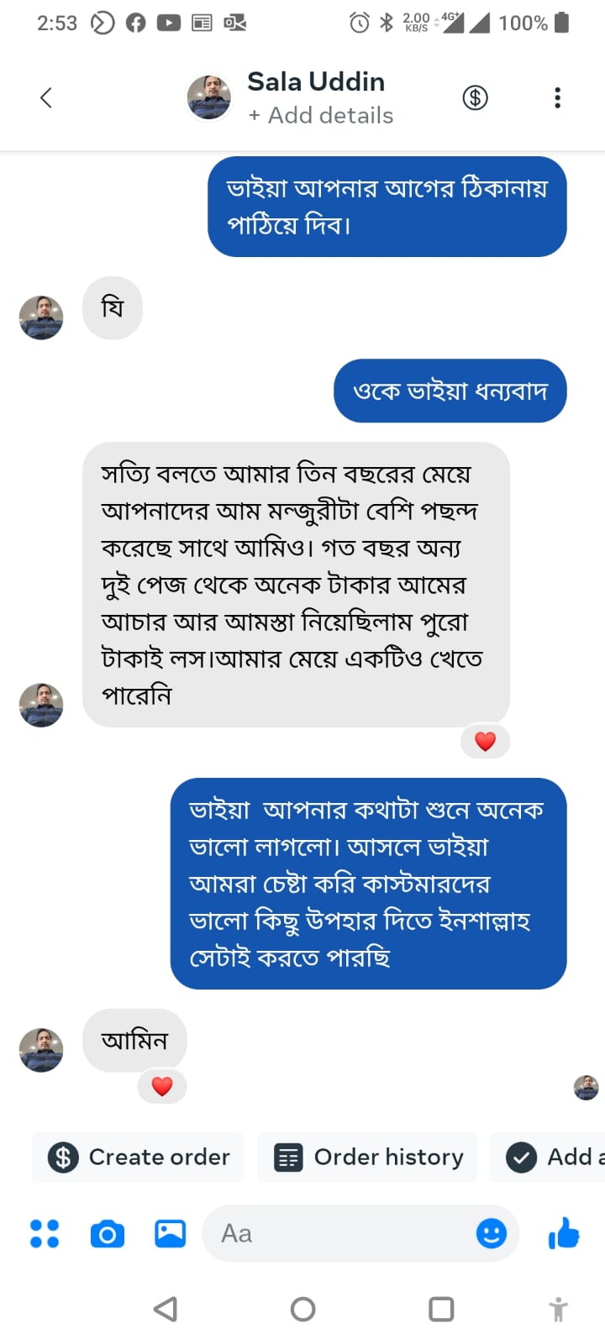Open the emoji picker in message bar
The width and height of the screenshot is (605, 1344).
(491, 1233)
